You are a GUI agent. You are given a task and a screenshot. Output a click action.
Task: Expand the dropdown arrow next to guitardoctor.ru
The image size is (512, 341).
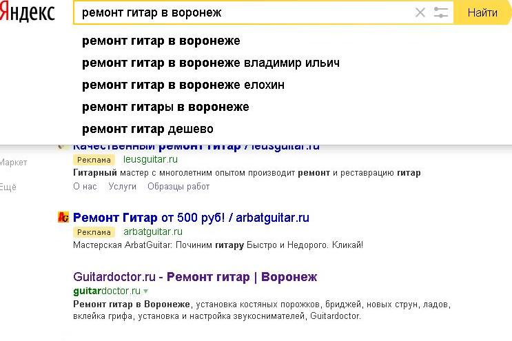tap(145, 291)
